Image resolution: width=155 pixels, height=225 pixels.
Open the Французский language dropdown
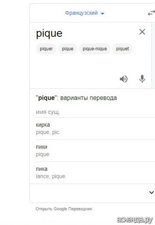click(85, 13)
